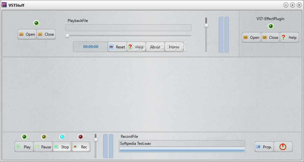Click the blue record progress bar
This screenshot has height=162, width=304.
point(182,150)
